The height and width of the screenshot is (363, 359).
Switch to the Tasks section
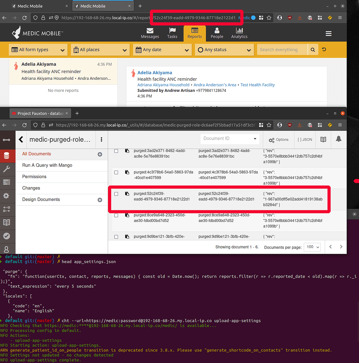click(x=172, y=33)
